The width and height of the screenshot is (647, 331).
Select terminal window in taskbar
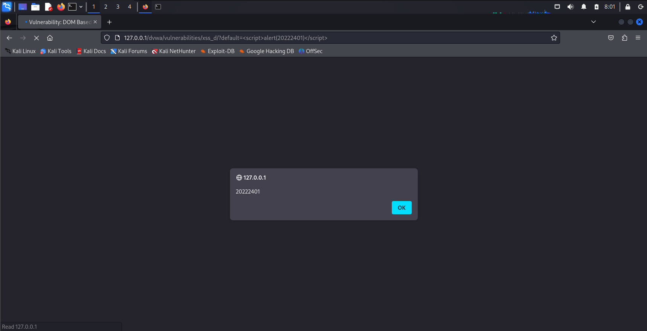[x=158, y=7]
